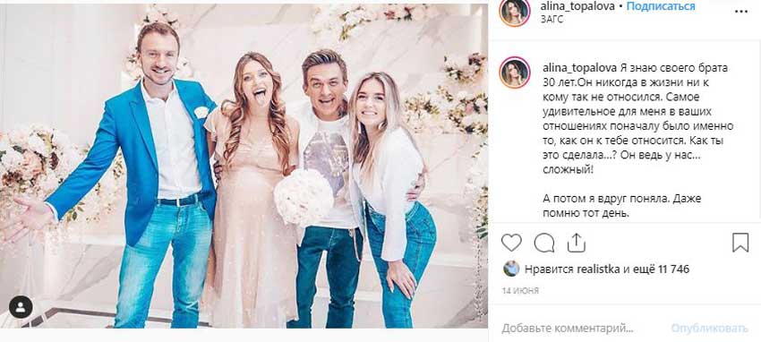Screen dimensions: 761x342
Task: Open realistka profile from likes line
Action: [598, 269]
